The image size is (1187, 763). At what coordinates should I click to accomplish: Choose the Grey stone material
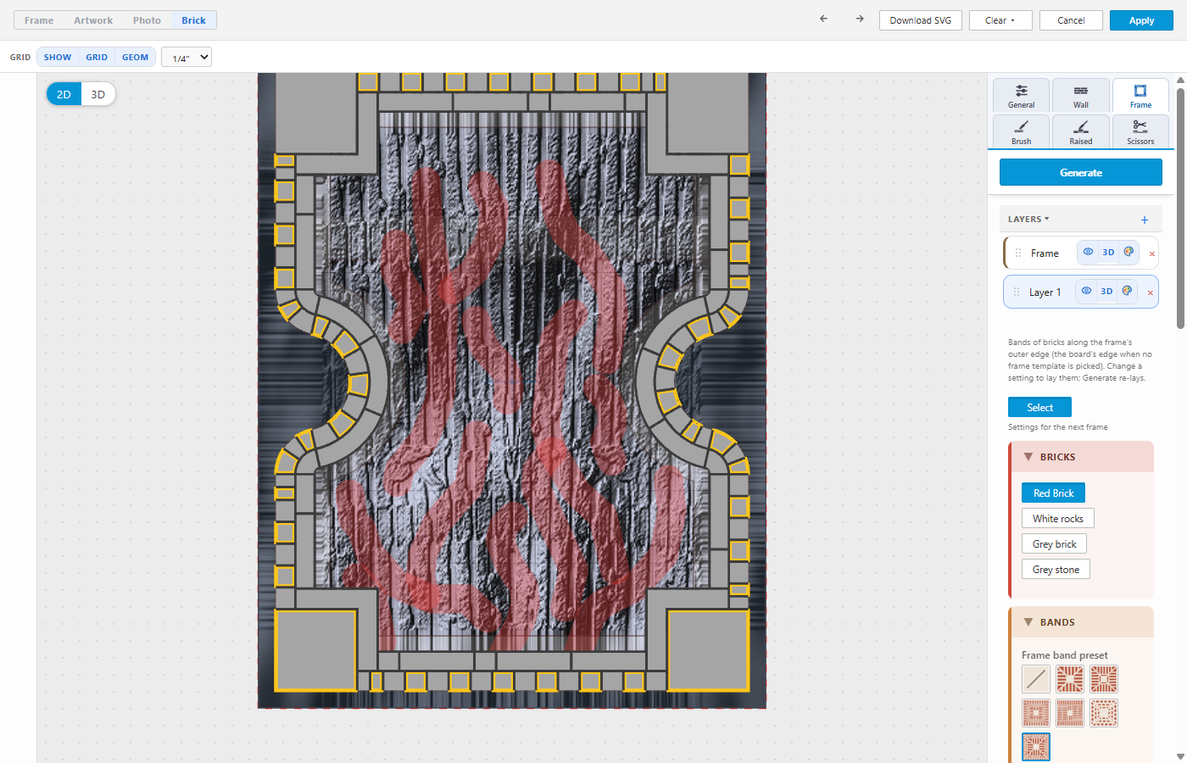tap(1056, 569)
